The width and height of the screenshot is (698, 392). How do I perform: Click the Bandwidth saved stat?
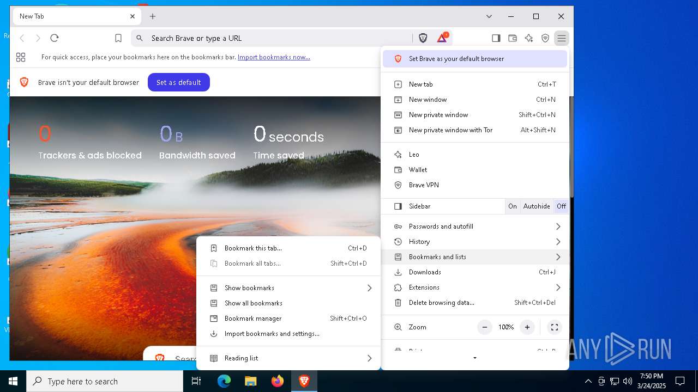pos(197,142)
